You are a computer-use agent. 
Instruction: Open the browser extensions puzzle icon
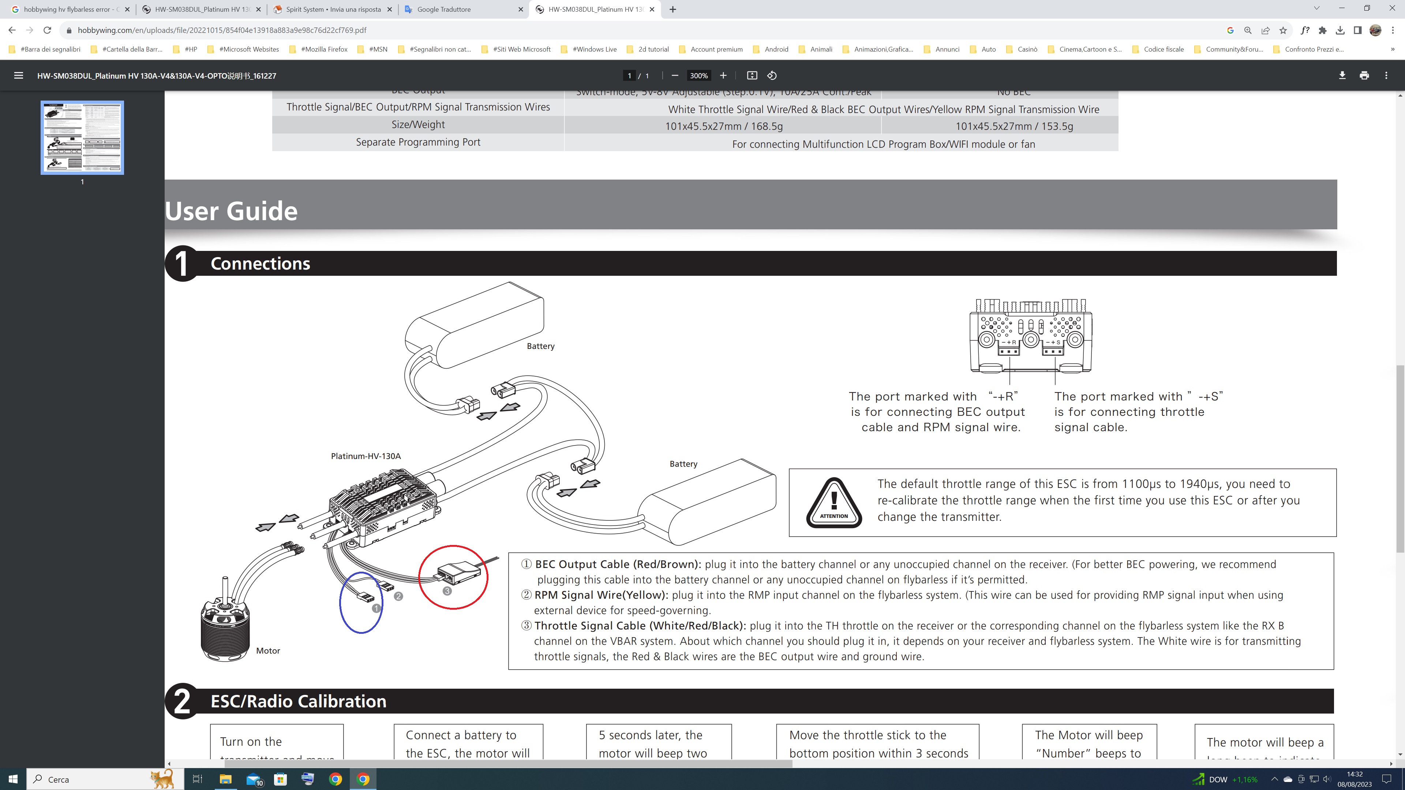coord(1323,30)
